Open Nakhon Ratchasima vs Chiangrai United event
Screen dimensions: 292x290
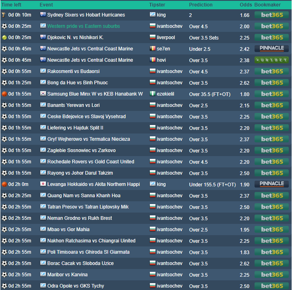(x=91, y=240)
